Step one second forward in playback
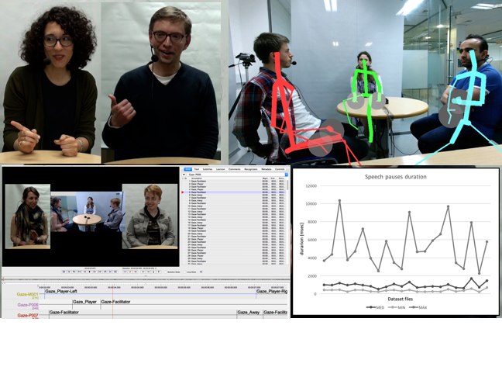The width and height of the screenshot is (502, 367). coord(105,272)
